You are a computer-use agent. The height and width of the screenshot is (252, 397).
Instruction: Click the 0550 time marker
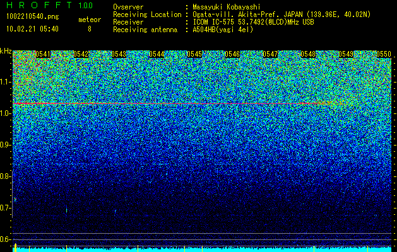pos(384,54)
